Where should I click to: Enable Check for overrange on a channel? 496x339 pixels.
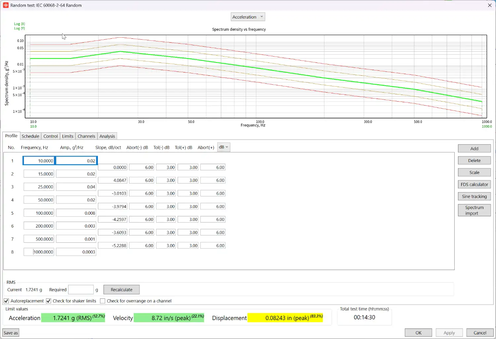(x=103, y=301)
